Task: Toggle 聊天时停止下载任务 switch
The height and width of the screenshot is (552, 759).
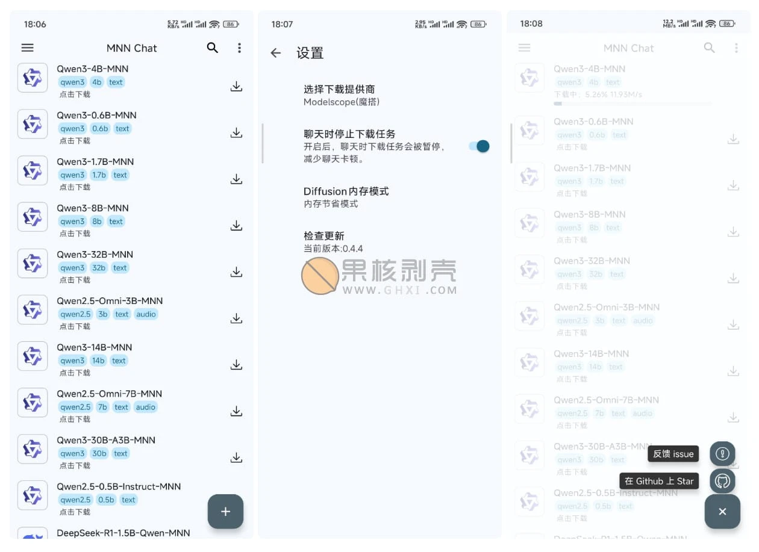Action: pyautogui.click(x=479, y=146)
